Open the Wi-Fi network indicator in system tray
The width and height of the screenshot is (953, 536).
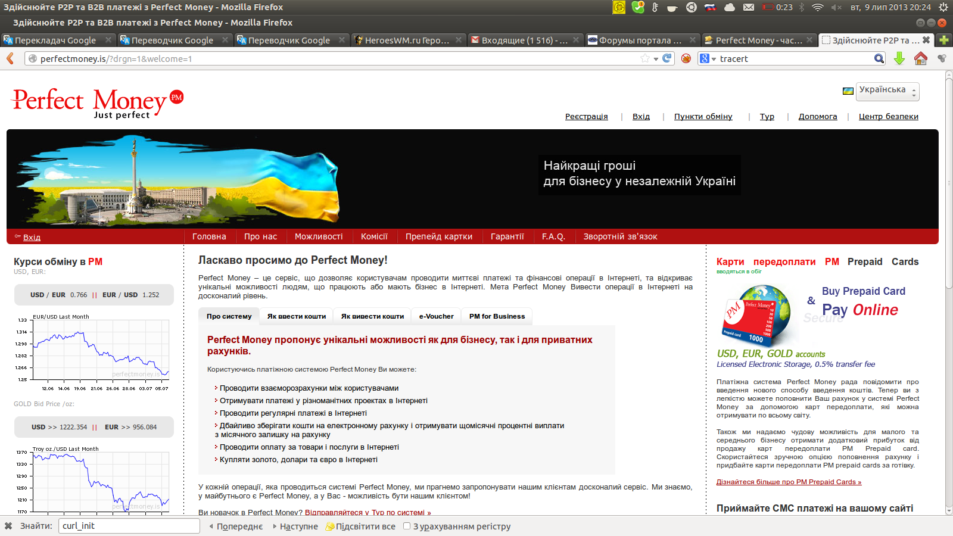817,7
